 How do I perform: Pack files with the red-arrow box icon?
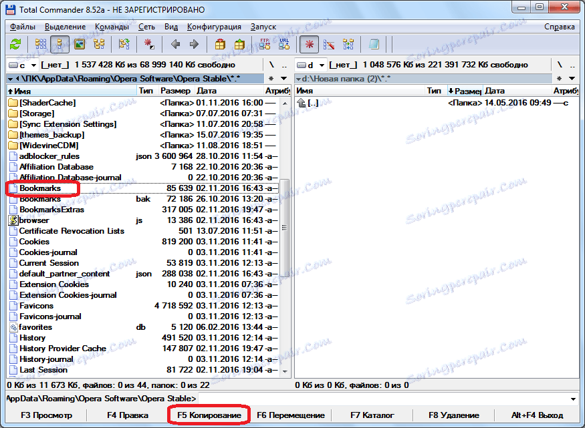(x=220, y=45)
